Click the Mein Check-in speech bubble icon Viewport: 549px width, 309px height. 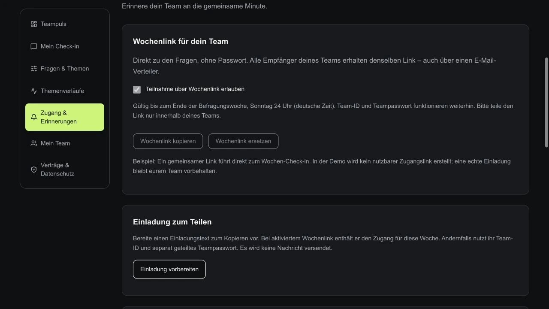(x=34, y=46)
